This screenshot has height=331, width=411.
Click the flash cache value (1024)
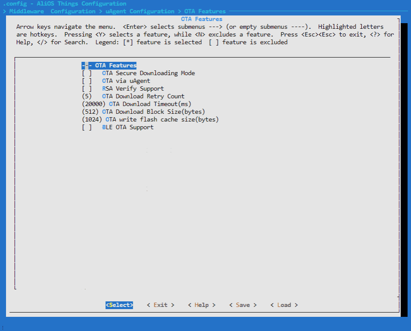click(92, 120)
